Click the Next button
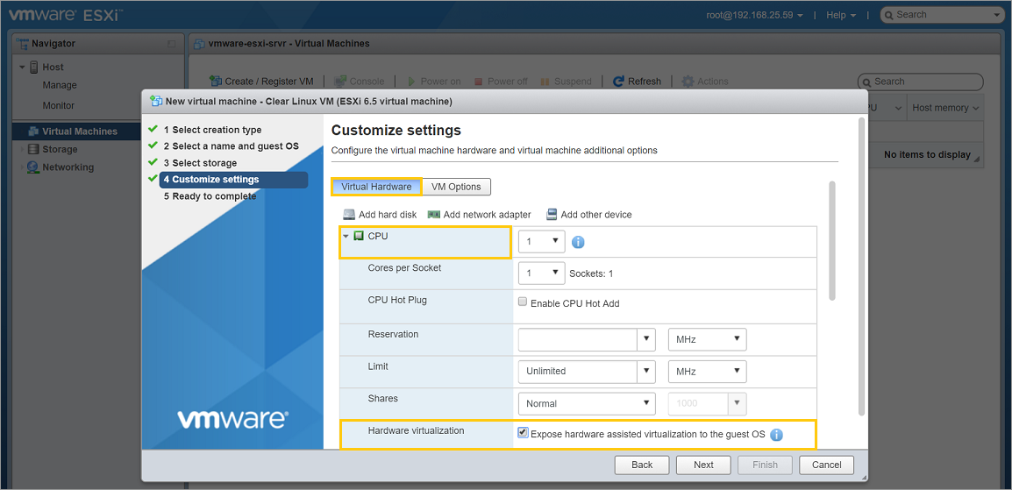The height and width of the screenshot is (490, 1012). click(703, 465)
